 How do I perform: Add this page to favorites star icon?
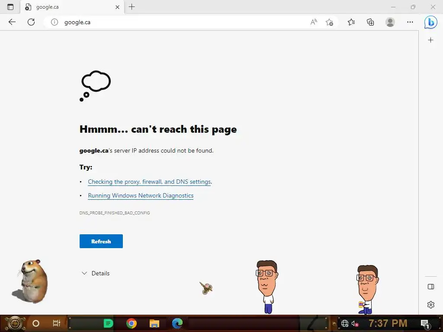coord(329,22)
